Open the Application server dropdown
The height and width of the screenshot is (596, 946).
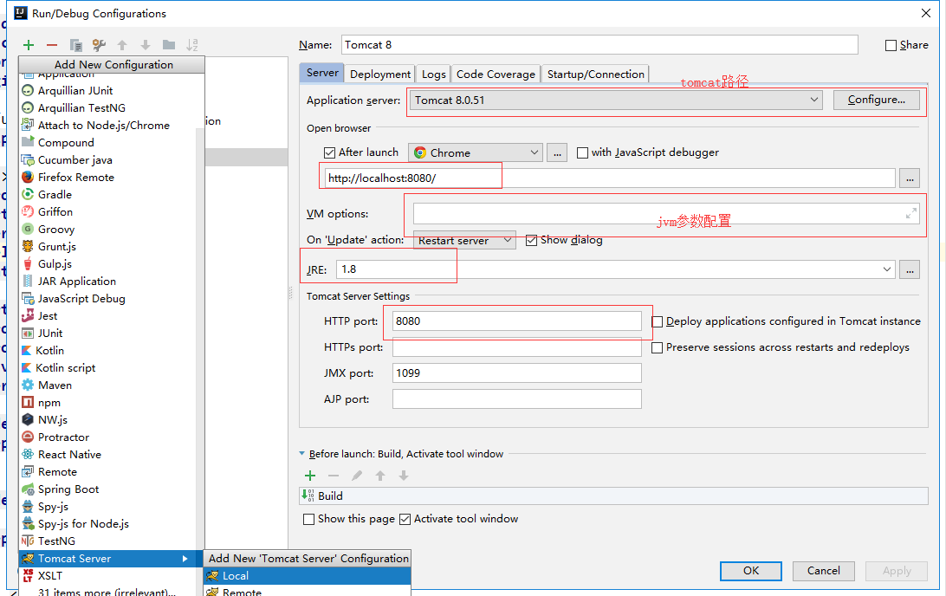[813, 99]
